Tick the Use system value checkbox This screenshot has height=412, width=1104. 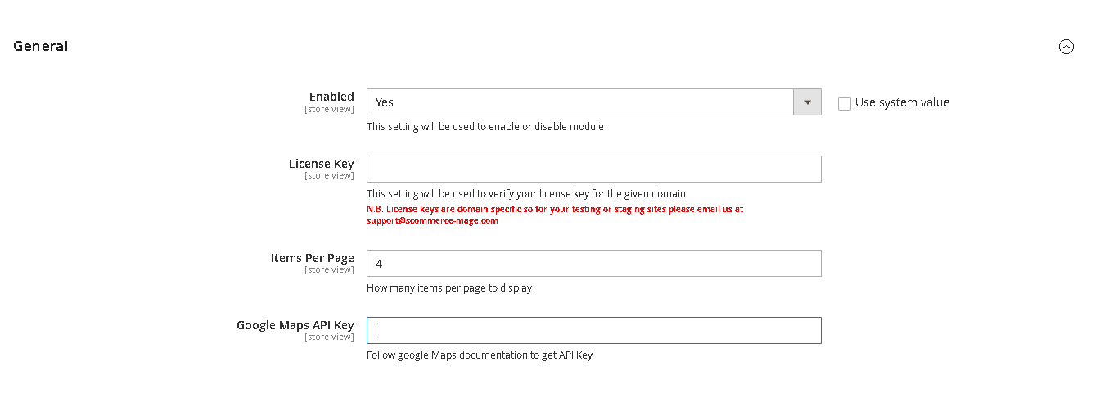(845, 104)
